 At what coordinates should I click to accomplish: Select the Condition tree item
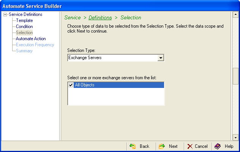coord(24,27)
